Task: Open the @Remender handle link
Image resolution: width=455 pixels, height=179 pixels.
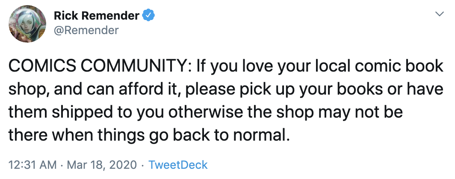Action: click(86, 30)
